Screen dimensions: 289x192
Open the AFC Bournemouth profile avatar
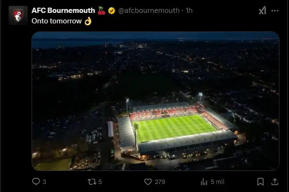tap(18, 15)
